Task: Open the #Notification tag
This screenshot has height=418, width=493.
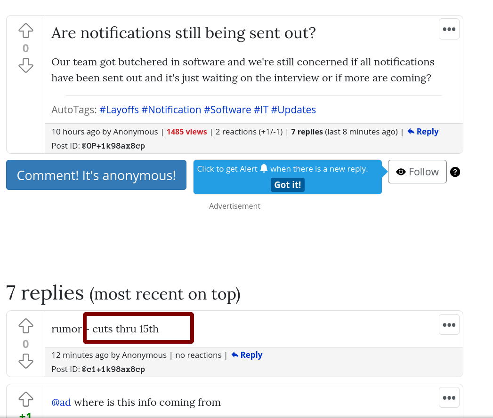Action: tap(171, 110)
